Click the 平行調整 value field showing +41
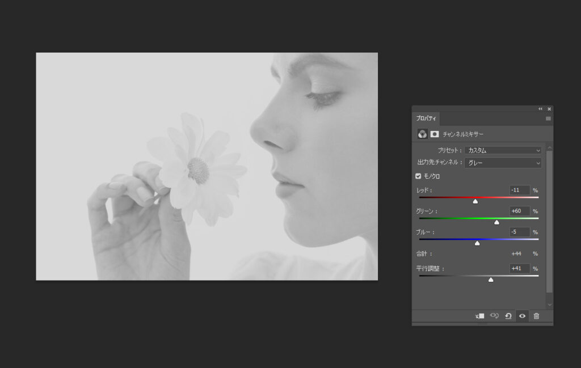 [x=519, y=268]
